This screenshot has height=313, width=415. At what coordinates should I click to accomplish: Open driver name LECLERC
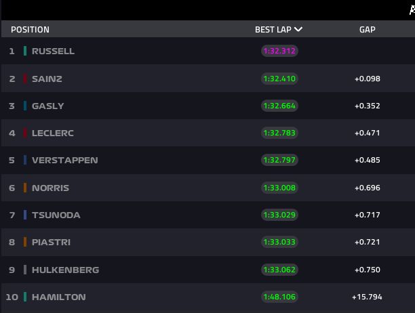53,133
